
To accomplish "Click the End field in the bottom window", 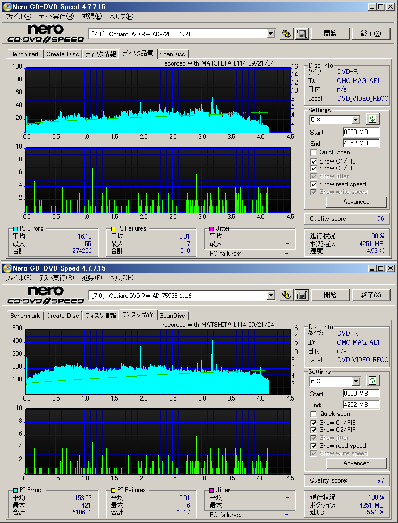I will point(361,405).
